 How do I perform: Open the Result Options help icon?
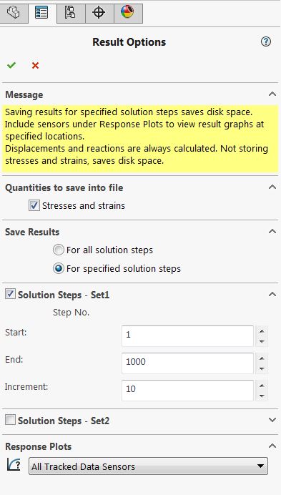266,41
